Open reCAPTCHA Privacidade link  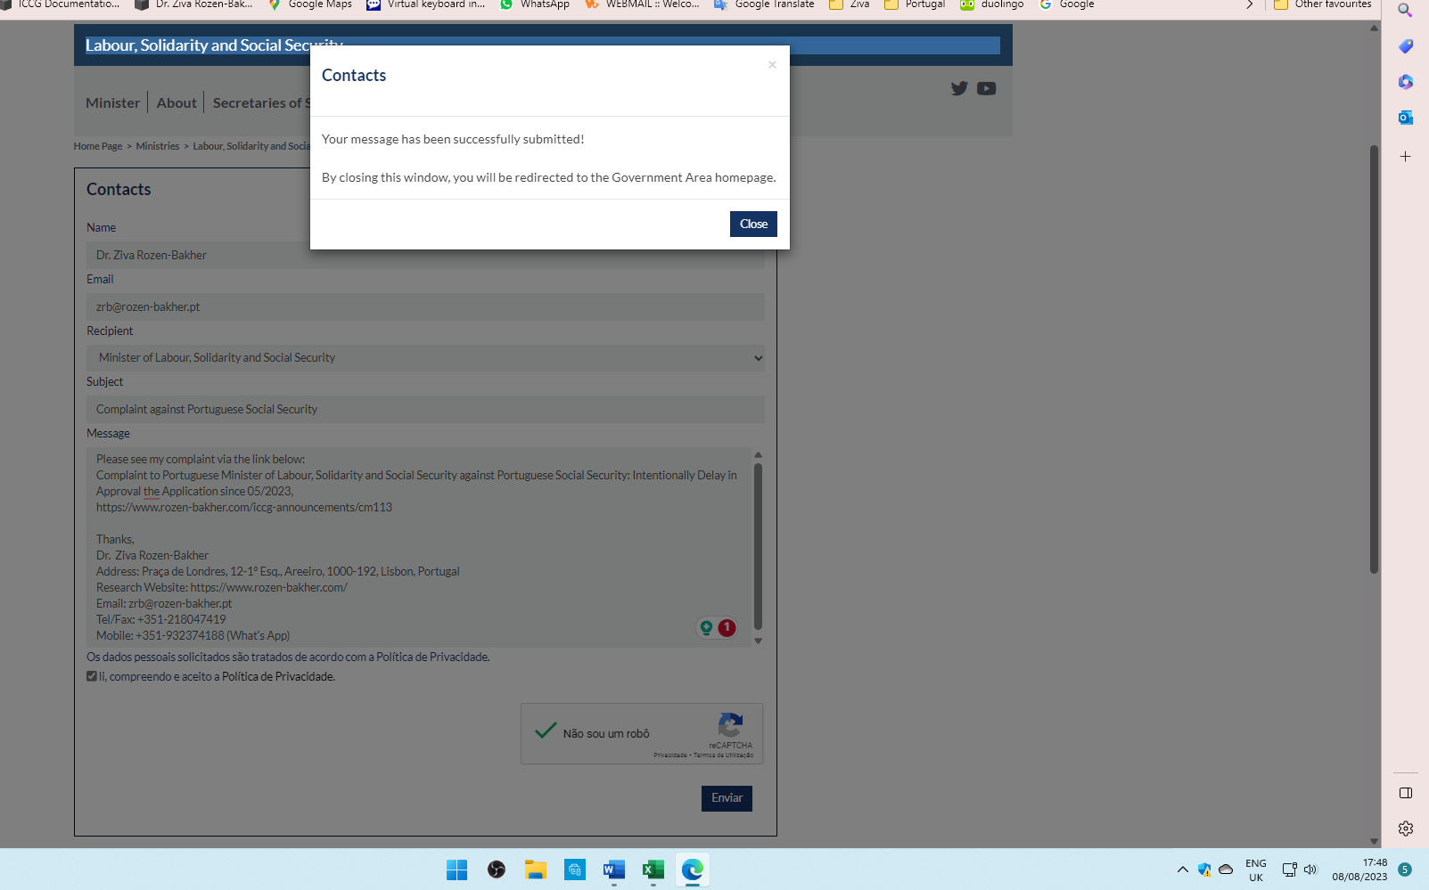point(670,755)
